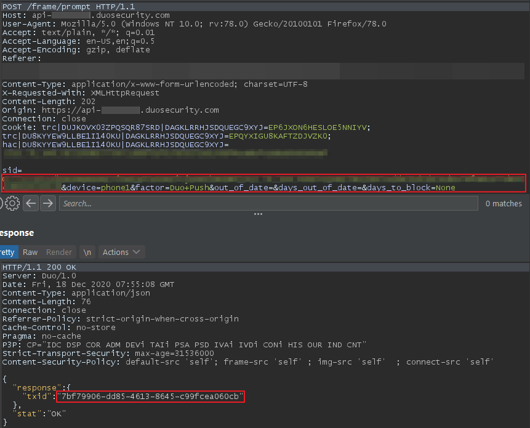Click the txid value in the JSON response

(x=150, y=395)
